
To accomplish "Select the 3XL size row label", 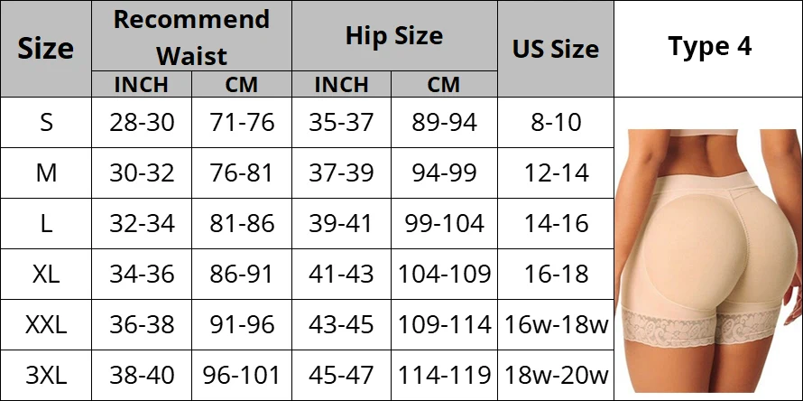I will point(46,376).
